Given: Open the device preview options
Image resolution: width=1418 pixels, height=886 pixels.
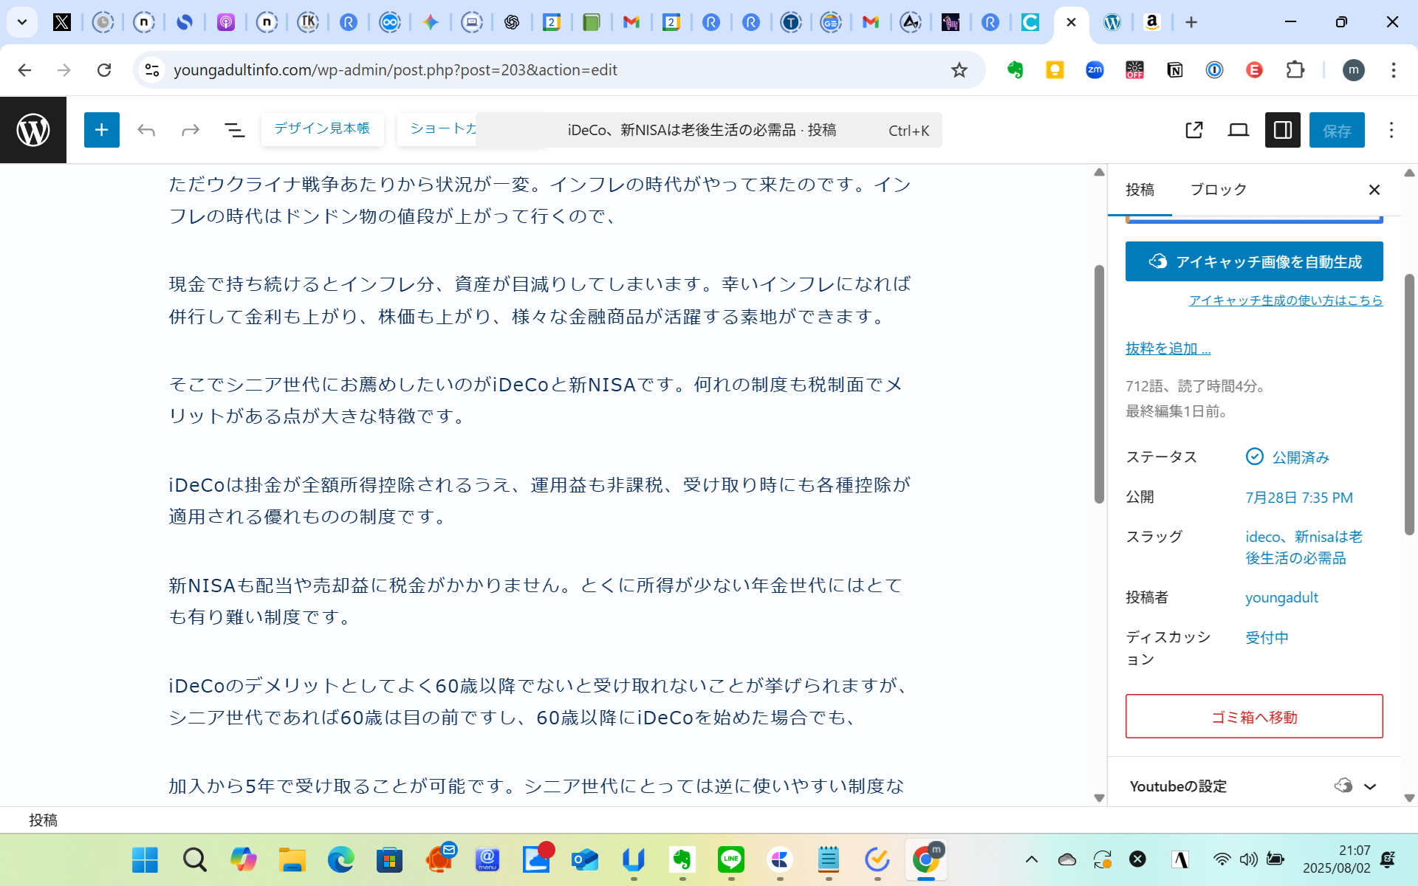Looking at the screenshot, I should 1239,130.
